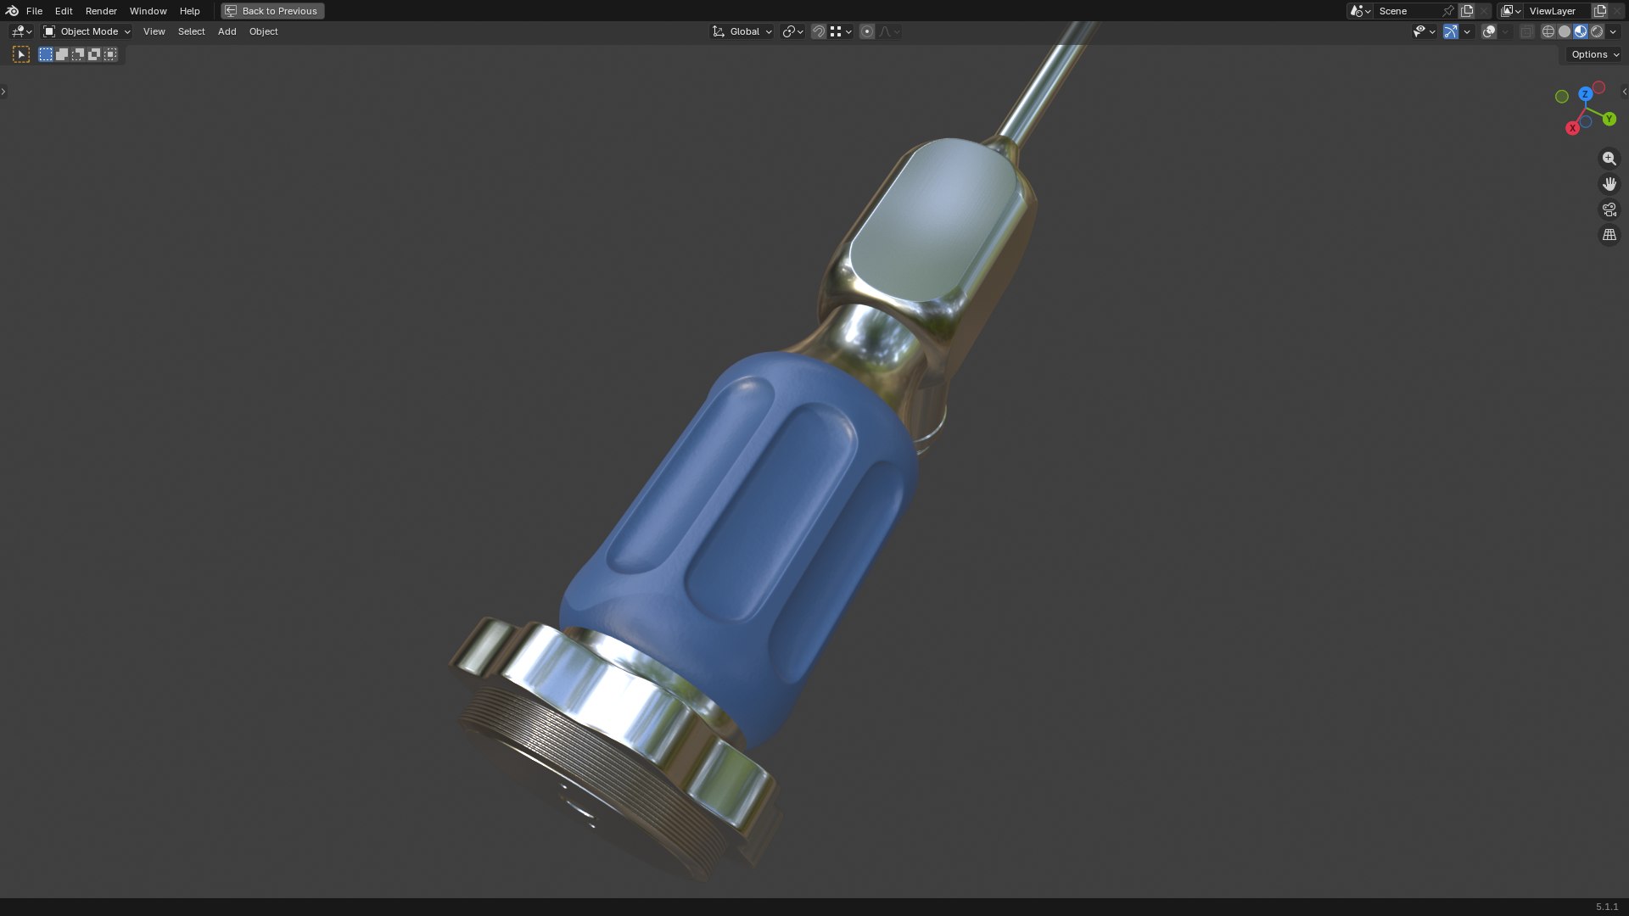Click the Scene name field
Image resolution: width=1629 pixels, height=916 pixels.
[1407, 11]
